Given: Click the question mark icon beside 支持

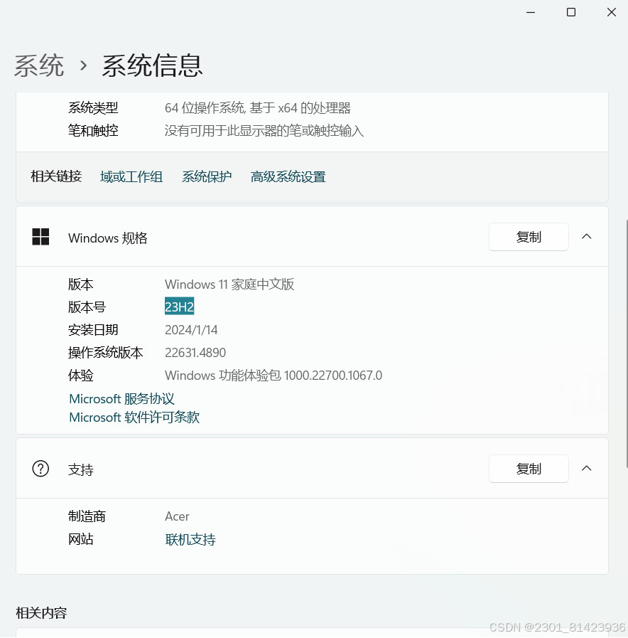Looking at the screenshot, I should pos(40,469).
